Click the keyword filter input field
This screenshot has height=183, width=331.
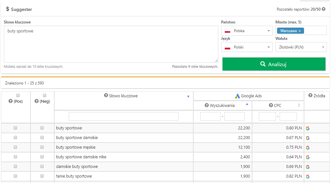click(124, 116)
